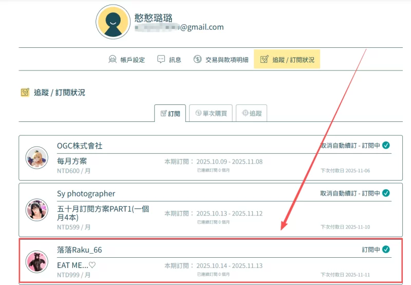
Task: Click the checkmark icon on 落落Raku_66 row
Action: pyautogui.click(x=386, y=250)
